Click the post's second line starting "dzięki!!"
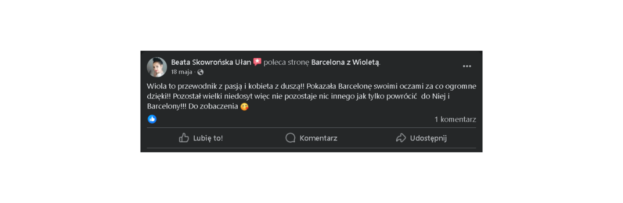 tap(298, 96)
